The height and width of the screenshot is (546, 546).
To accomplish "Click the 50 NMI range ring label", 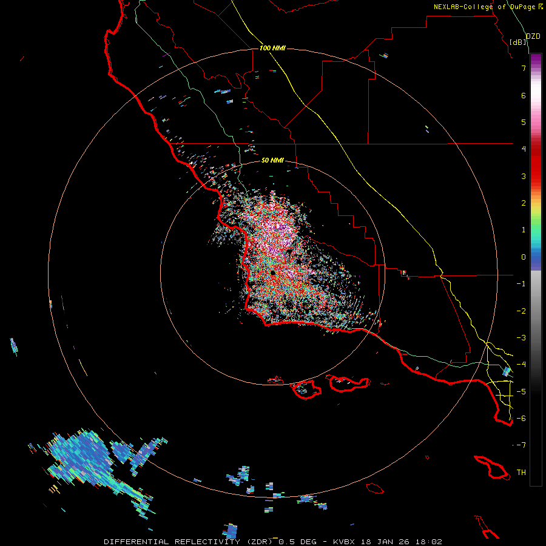I will pyautogui.click(x=272, y=160).
